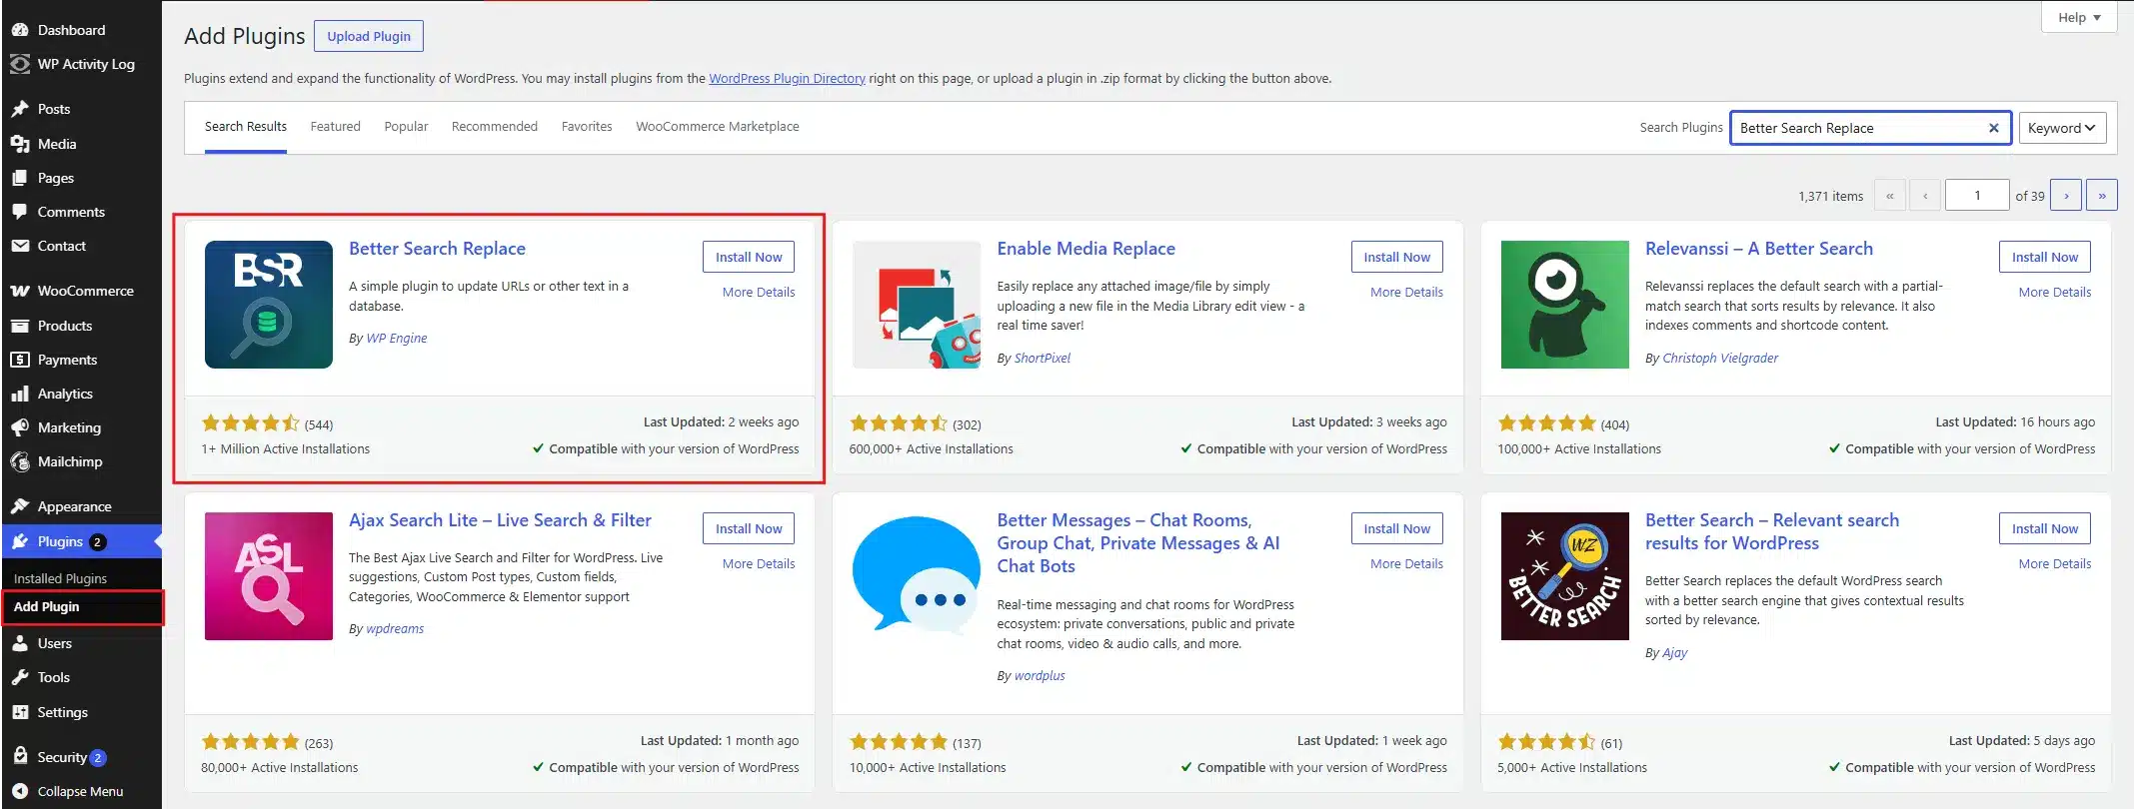This screenshot has width=2134, height=809.
Task: Install the Better Search Replace plugin
Action: tap(749, 257)
